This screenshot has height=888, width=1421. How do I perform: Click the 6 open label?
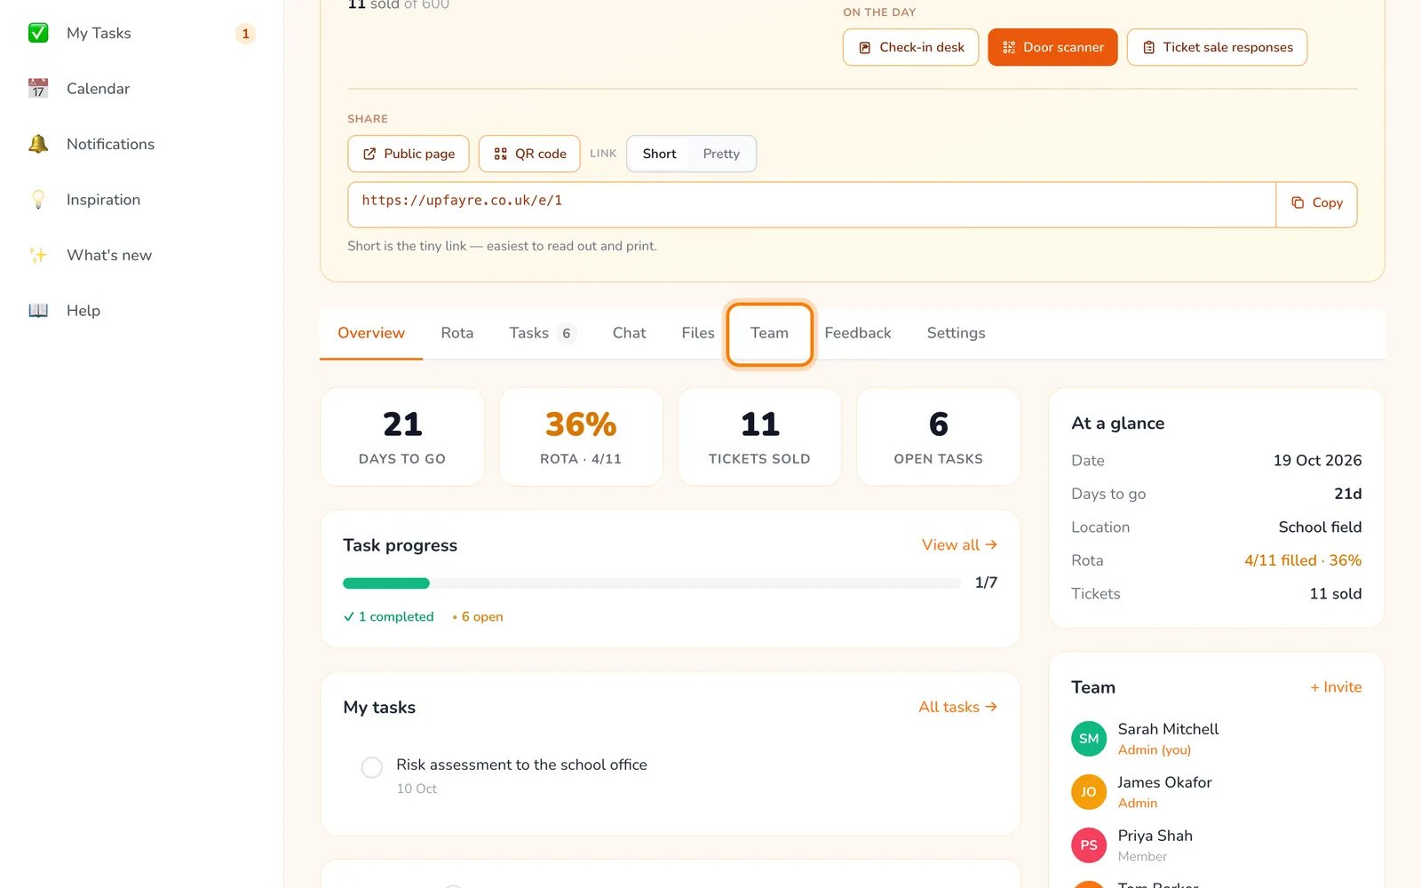point(478,616)
